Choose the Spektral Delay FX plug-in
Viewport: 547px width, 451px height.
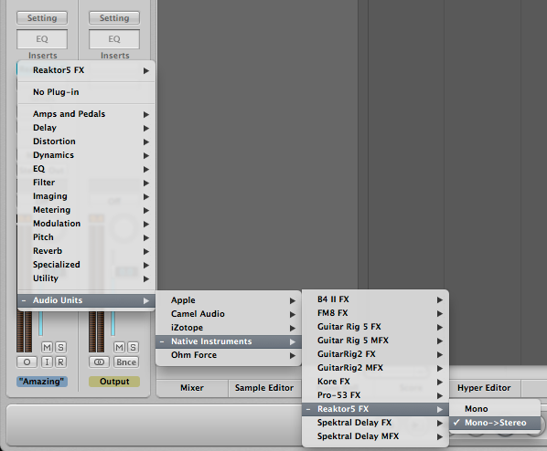(375, 423)
